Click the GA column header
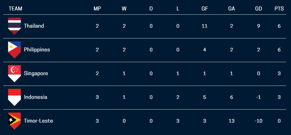Image resolution: width=291 pixels, height=135 pixels. click(231, 9)
